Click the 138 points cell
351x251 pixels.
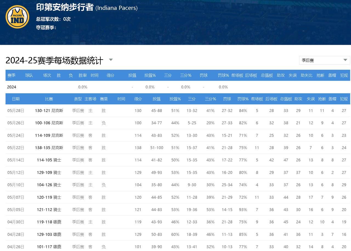pos(138,148)
